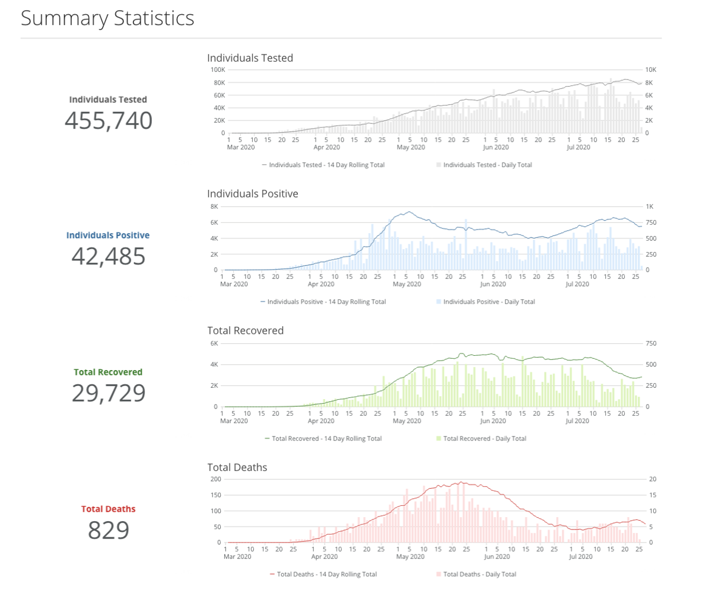Click the Individuals Positive chart title
This screenshot has height=593, width=712.
pyautogui.click(x=252, y=194)
